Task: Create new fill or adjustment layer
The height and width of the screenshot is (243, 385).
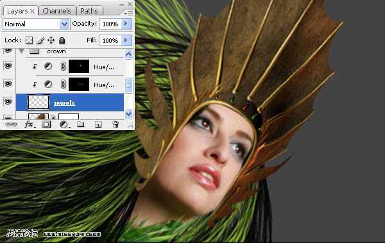Action: point(64,124)
